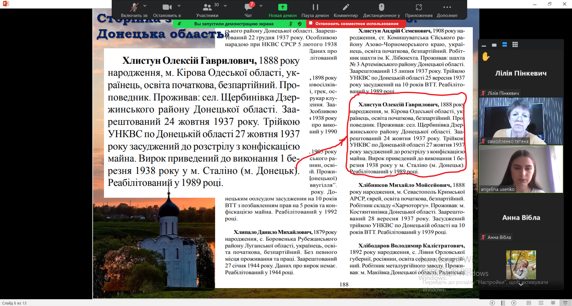Viewport: 572px width, 306px height.
Task: Show more participants with down chevron
Action: tap(521, 285)
